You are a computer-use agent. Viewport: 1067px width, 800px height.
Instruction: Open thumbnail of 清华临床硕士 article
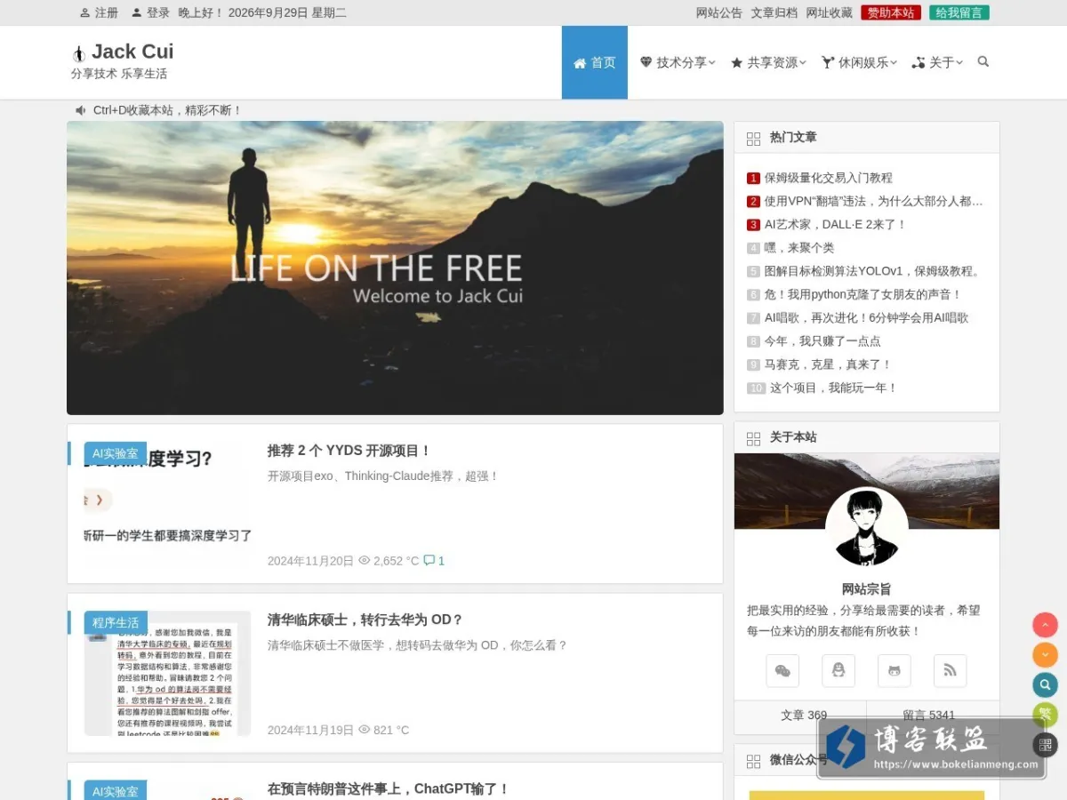tap(167, 673)
